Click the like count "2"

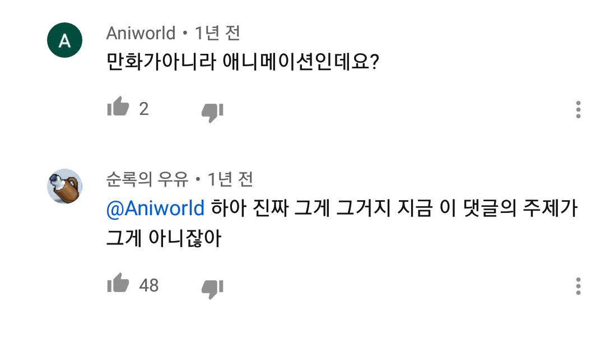(x=144, y=109)
